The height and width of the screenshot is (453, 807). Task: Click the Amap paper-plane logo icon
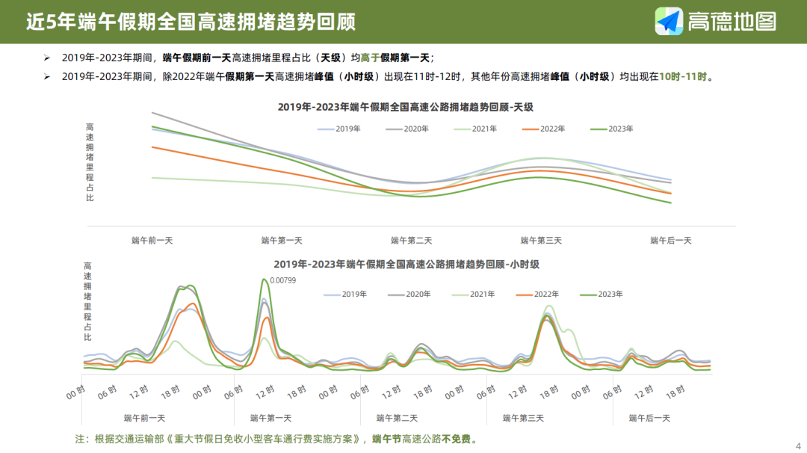[x=669, y=21]
